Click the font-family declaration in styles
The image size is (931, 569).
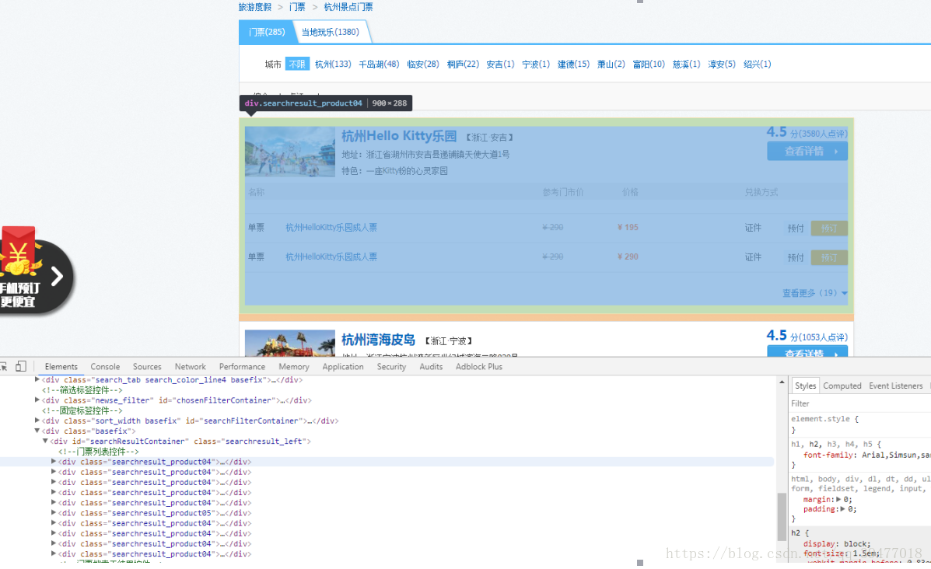pyautogui.click(x=867, y=455)
